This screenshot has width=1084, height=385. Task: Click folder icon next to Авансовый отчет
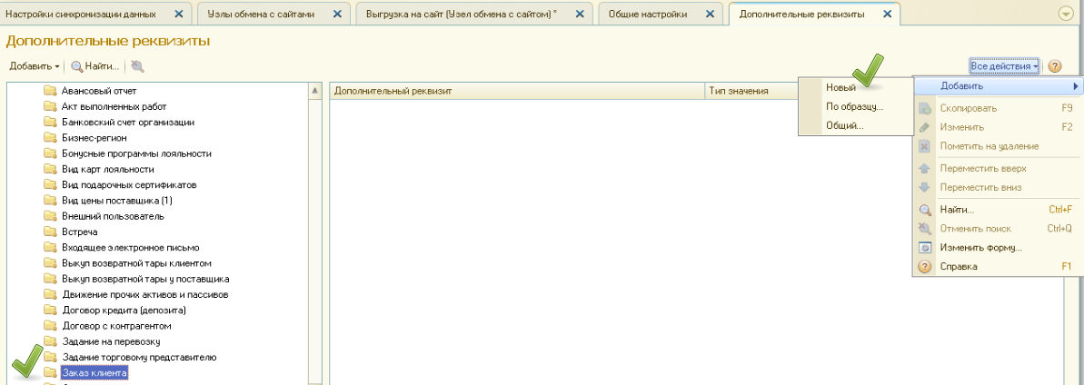click(x=50, y=91)
